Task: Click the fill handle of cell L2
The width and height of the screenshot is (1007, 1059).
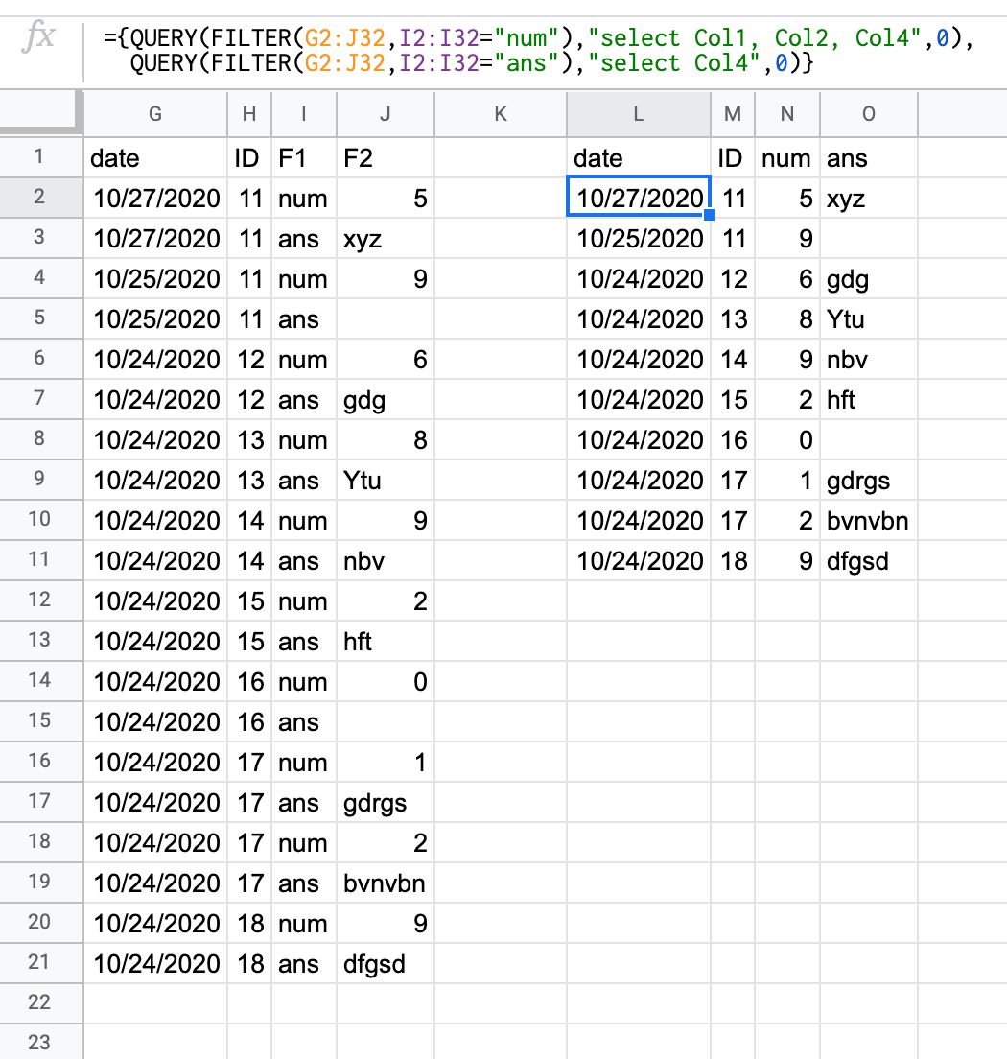Action: (x=709, y=216)
